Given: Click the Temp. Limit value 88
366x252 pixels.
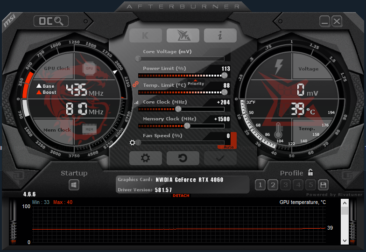Looking at the screenshot, I should tap(226, 85).
